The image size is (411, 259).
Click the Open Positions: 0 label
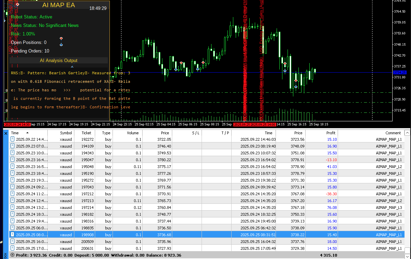pyautogui.click(x=29, y=42)
